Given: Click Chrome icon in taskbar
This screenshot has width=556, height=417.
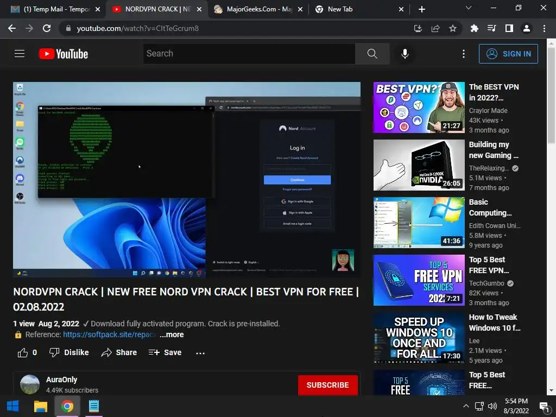Looking at the screenshot, I should pyautogui.click(x=67, y=406).
